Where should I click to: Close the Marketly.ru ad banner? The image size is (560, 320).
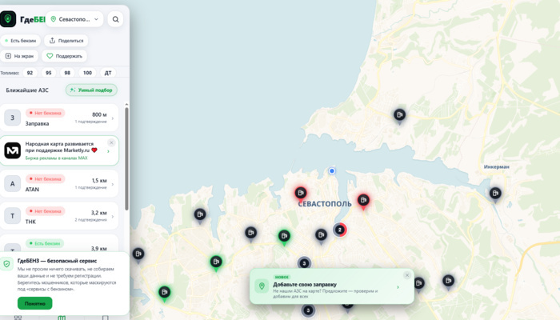click(x=111, y=142)
